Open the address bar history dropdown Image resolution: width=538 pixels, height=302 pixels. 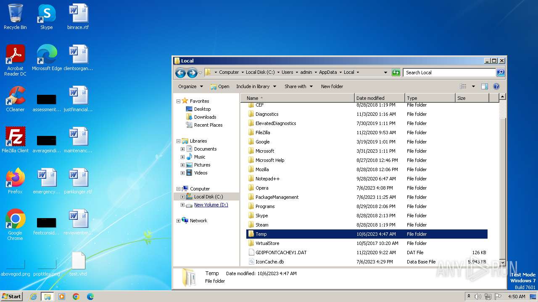click(385, 73)
